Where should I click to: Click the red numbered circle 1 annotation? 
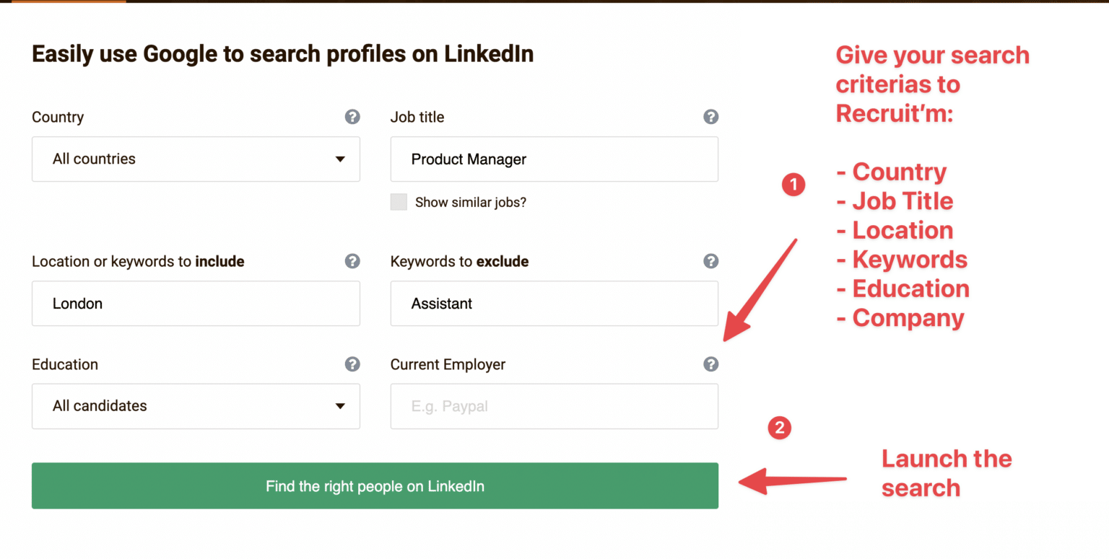click(x=793, y=185)
